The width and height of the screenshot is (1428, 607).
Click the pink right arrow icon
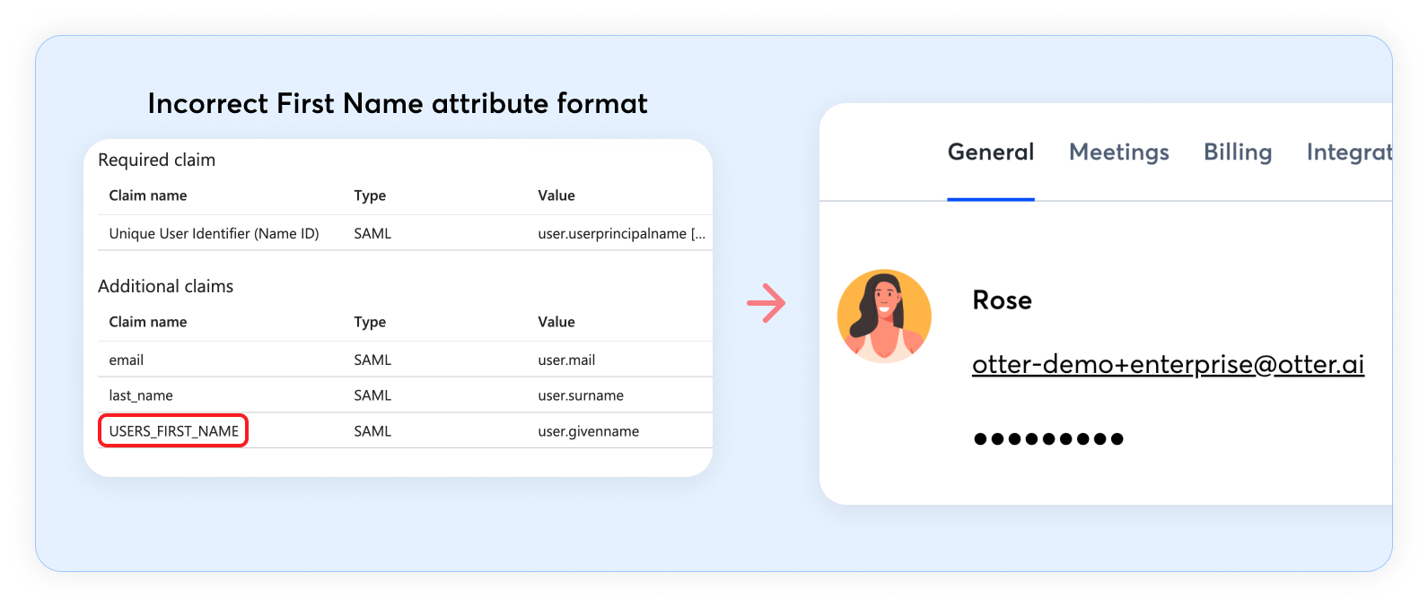(x=766, y=303)
